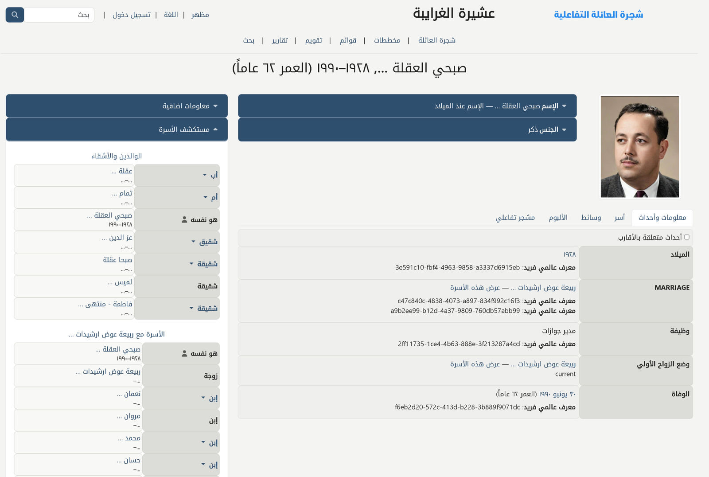Expand معلومات اضافية sidebar section
This screenshot has width=709, height=477.
coord(215,106)
